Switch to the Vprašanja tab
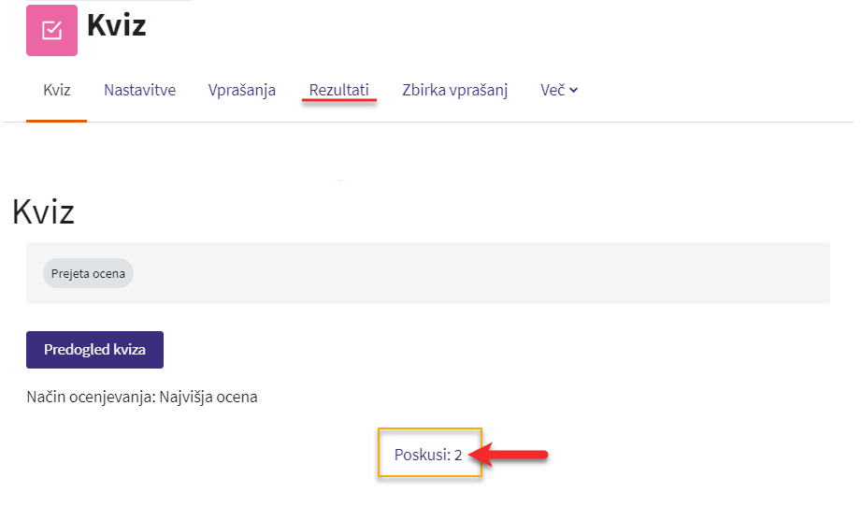 [242, 90]
